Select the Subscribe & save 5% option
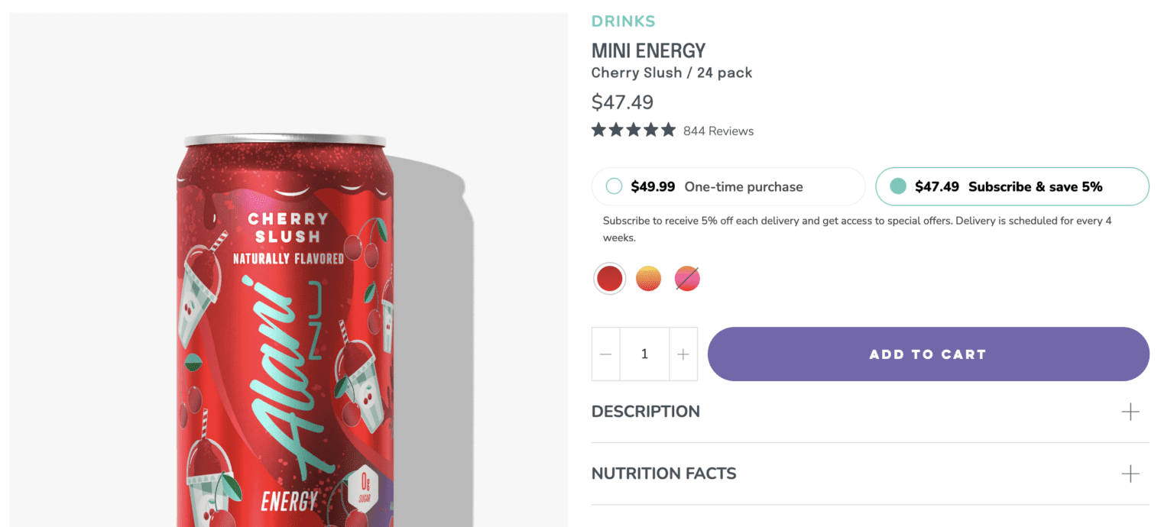 [1011, 186]
